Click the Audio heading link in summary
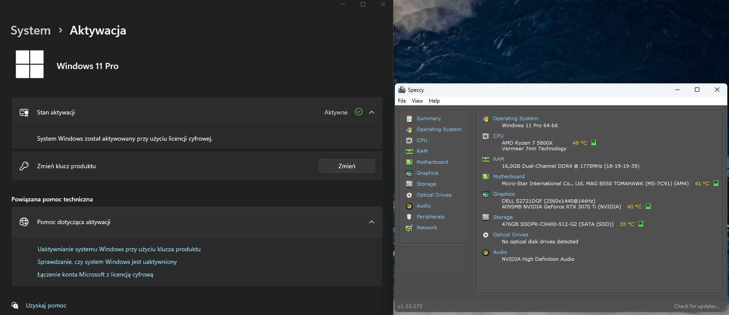Viewport: 729px width, 315px height. click(500, 252)
